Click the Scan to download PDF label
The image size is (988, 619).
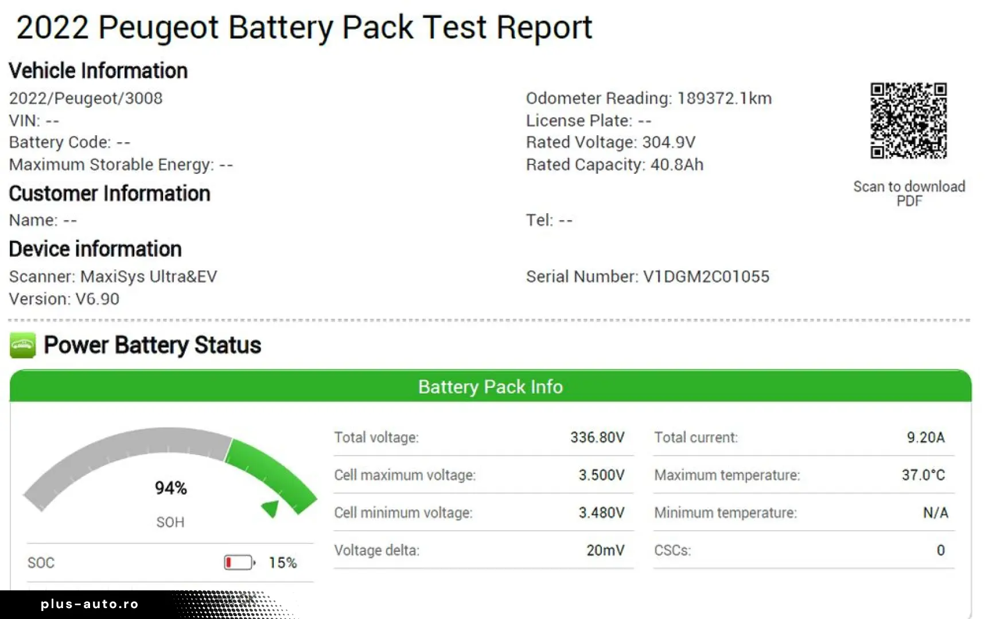click(x=909, y=194)
